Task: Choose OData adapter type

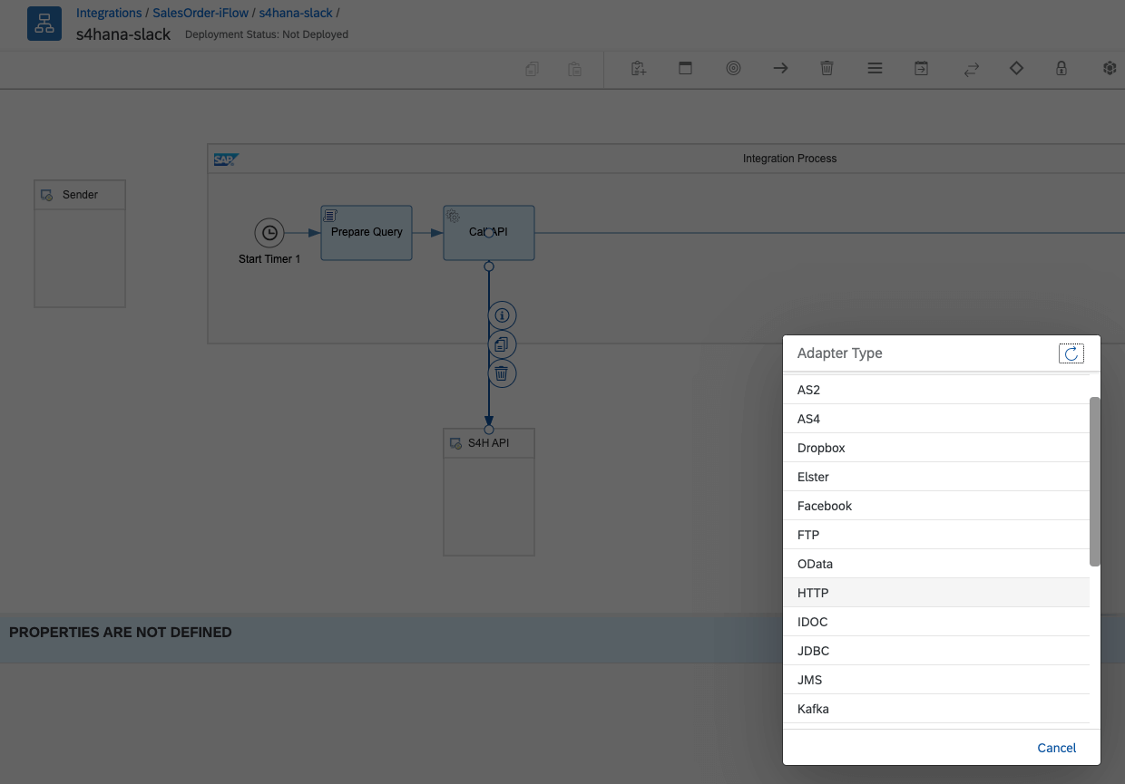Action: tap(936, 564)
